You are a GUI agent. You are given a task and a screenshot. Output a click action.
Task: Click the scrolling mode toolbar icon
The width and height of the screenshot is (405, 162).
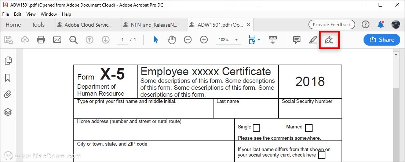[273, 40]
